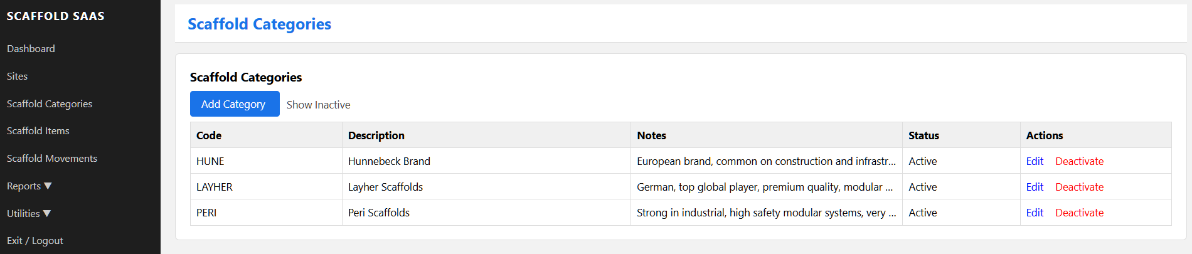Edit the PERI category
The width and height of the screenshot is (1192, 254).
[1035, 213]
